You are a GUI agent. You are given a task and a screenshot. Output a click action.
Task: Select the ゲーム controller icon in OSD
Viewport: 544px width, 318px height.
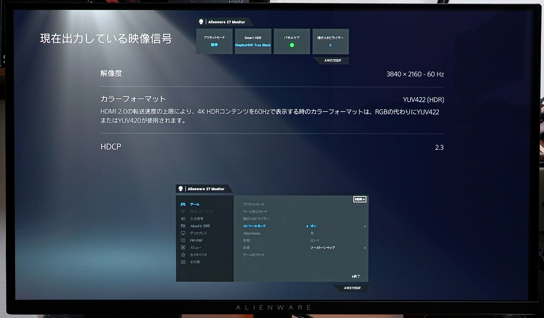coord(183,204)
